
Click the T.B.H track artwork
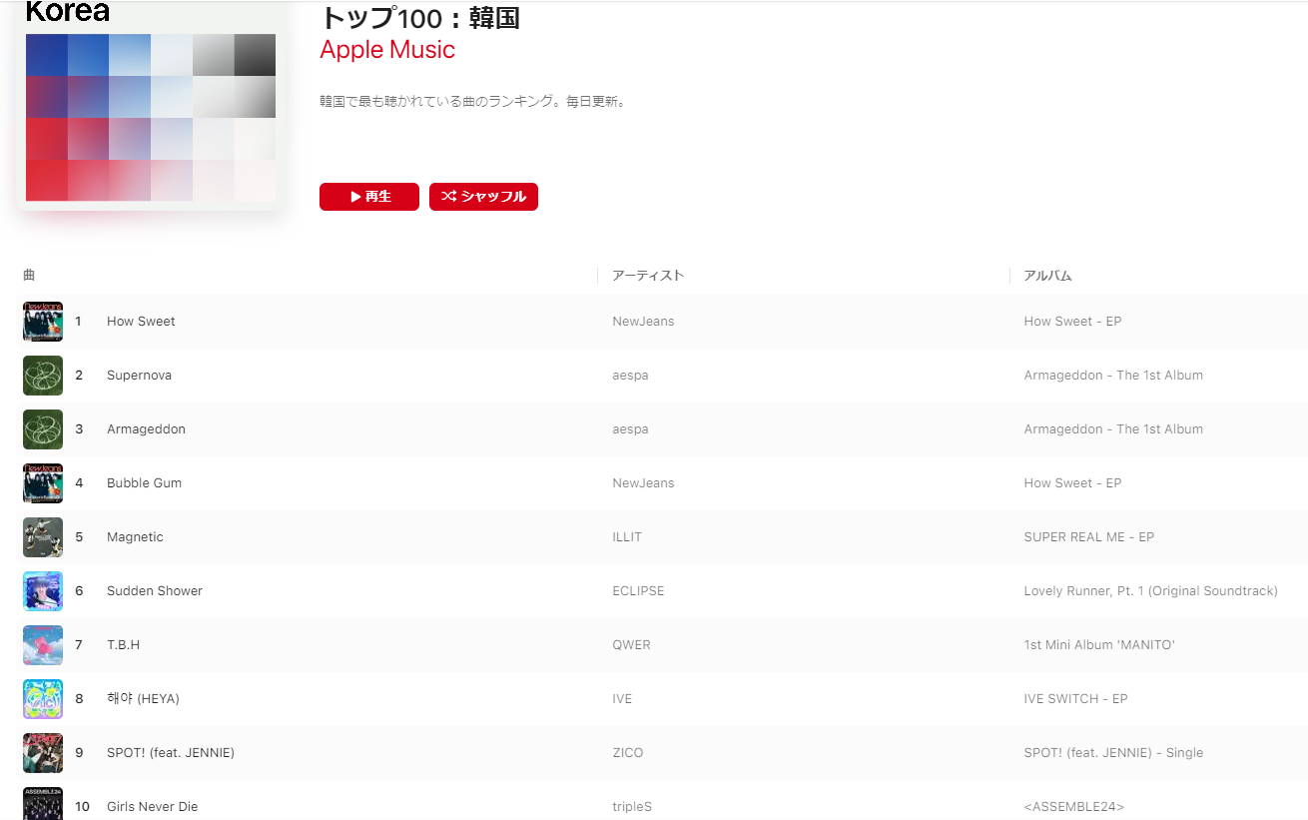pos(43,645)
